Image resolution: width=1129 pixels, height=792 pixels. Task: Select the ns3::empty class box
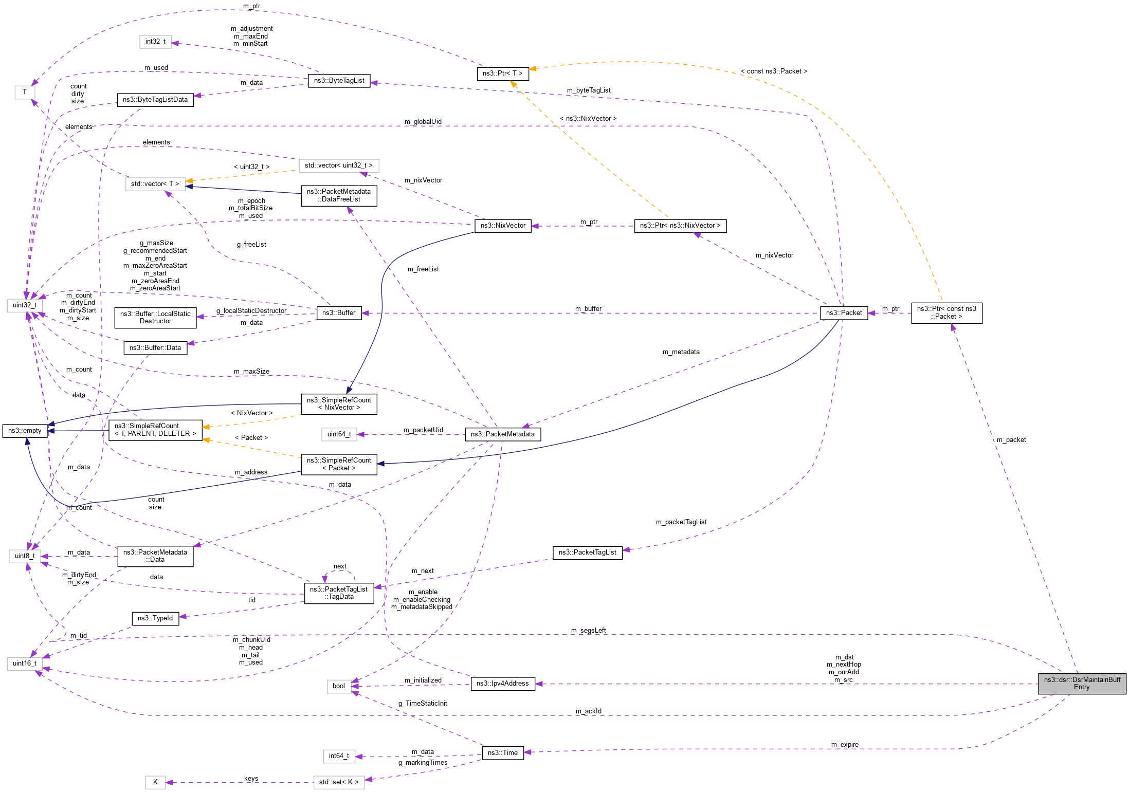(24, 431)
